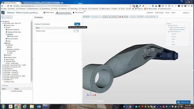Select Analysis Type under Simulation 10
The width and height of the screenshot is (194, 109).
[x=10, y=82]
